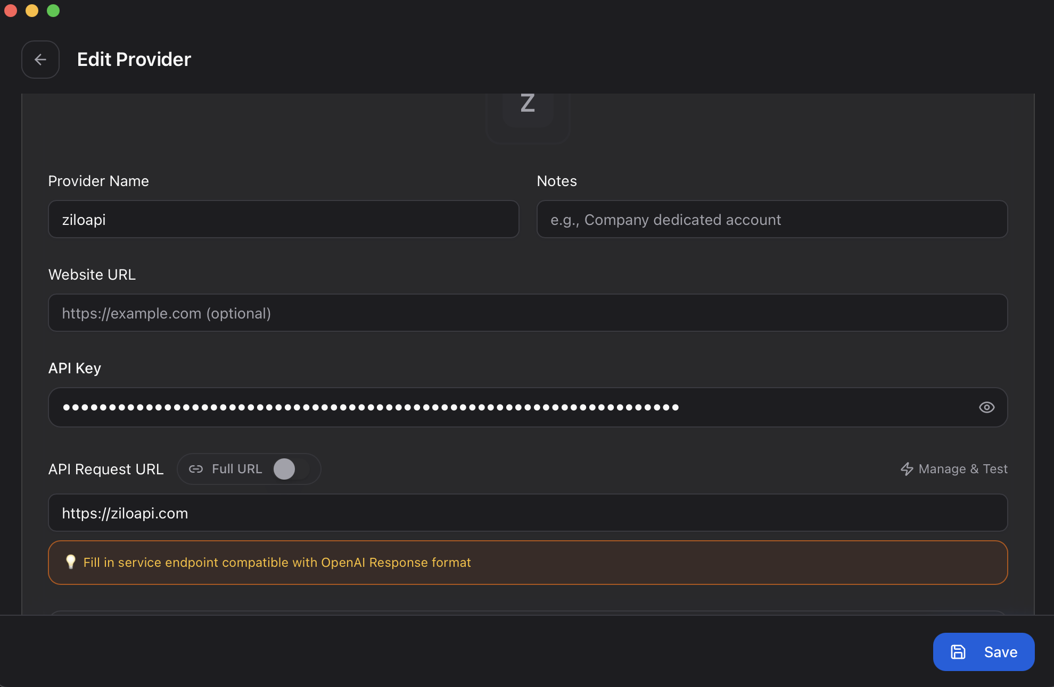Toggle the Full URL switch
The height and width of the screenshot is (687, 1054).
[x=291, y=469]
